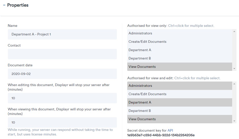Select View Documents in view and edit list

pyautogui.click(x=180, y=119)
